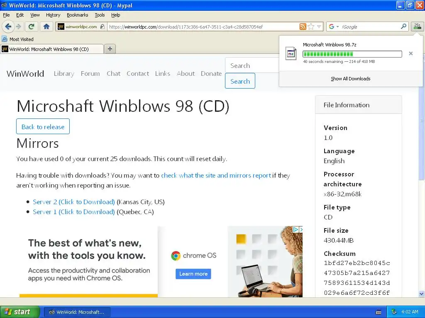
Task: Open the Edit menu
Action: [20, 15]
